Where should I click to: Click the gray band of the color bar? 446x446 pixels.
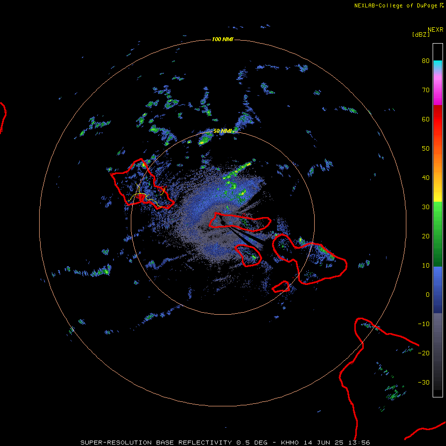point(438,351)
